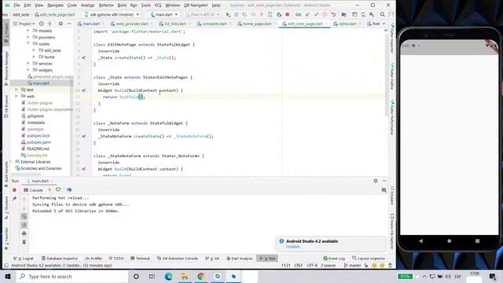Open the Event Log

334,259
